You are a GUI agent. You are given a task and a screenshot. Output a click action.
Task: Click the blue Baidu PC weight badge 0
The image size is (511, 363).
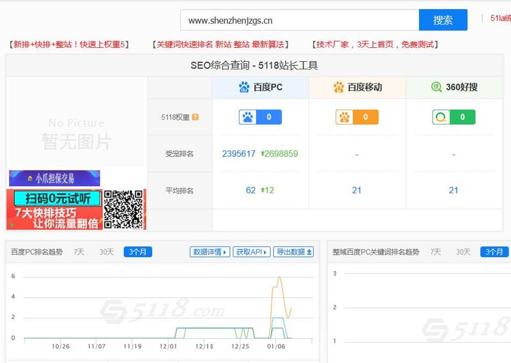click(260, 117)
